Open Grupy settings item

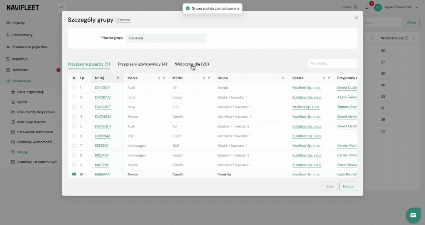click(22, 152)
